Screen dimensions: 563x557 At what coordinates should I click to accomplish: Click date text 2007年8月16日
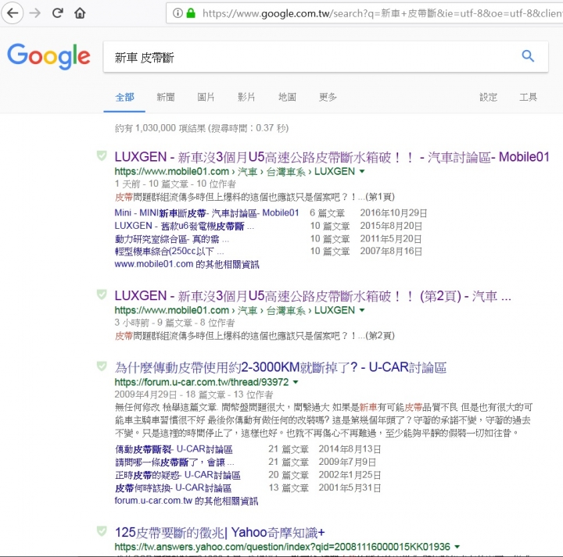391,252
